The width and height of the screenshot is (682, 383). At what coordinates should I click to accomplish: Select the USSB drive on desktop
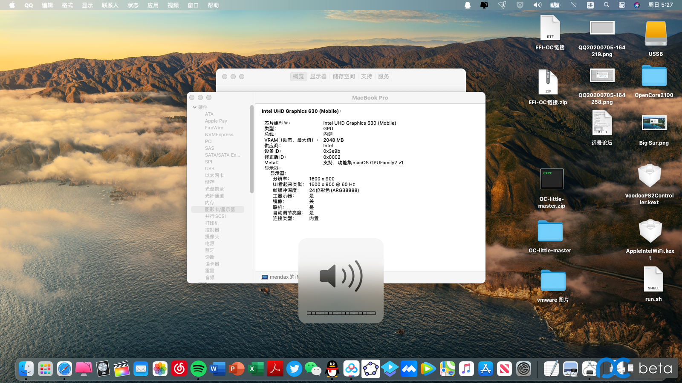coord(656,39)
